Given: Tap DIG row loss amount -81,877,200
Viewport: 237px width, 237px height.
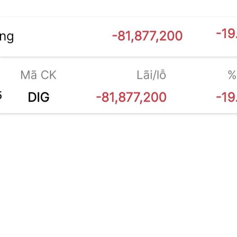Looking at the screenshot, I should click(x=132, y=98).
